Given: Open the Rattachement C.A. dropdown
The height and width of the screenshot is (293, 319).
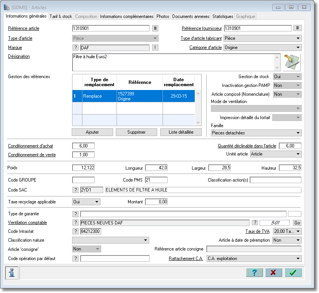Looking at the screenshot, I should tap(254, 259).
